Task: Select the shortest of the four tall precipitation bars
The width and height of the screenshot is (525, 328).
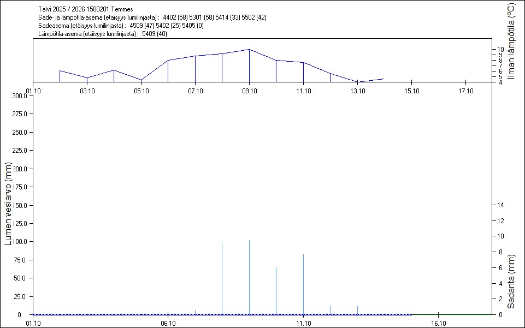Action: (276, 291)
